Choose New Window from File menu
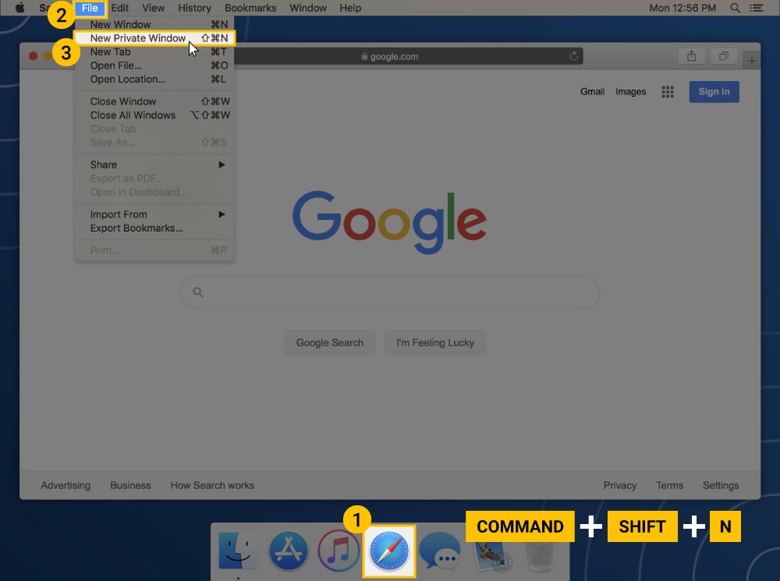This screenshot has height=581, width=780. (x=154, y=24)
